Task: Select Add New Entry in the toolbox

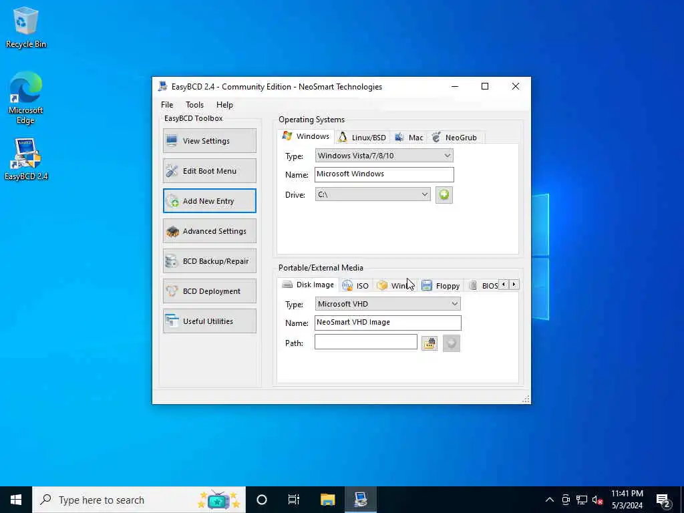Action: [209, 200]
